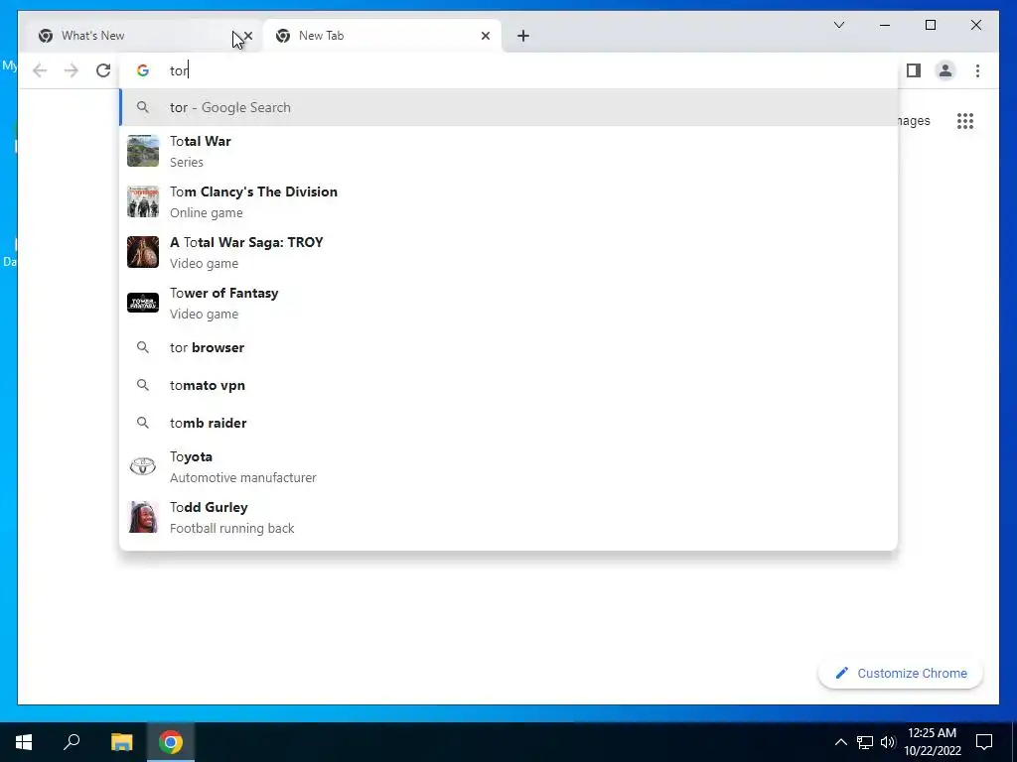Viewport: 1017px width, 762px height.
Task: Close the What's New tab
Action: click(x=247, y=36)
